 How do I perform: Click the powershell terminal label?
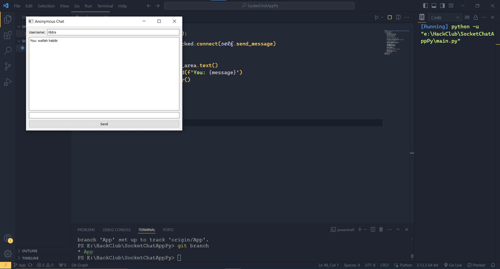point(342,230)
